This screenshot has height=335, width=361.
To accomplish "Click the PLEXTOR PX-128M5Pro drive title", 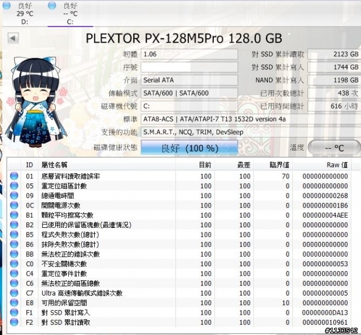I will point(184,38).
